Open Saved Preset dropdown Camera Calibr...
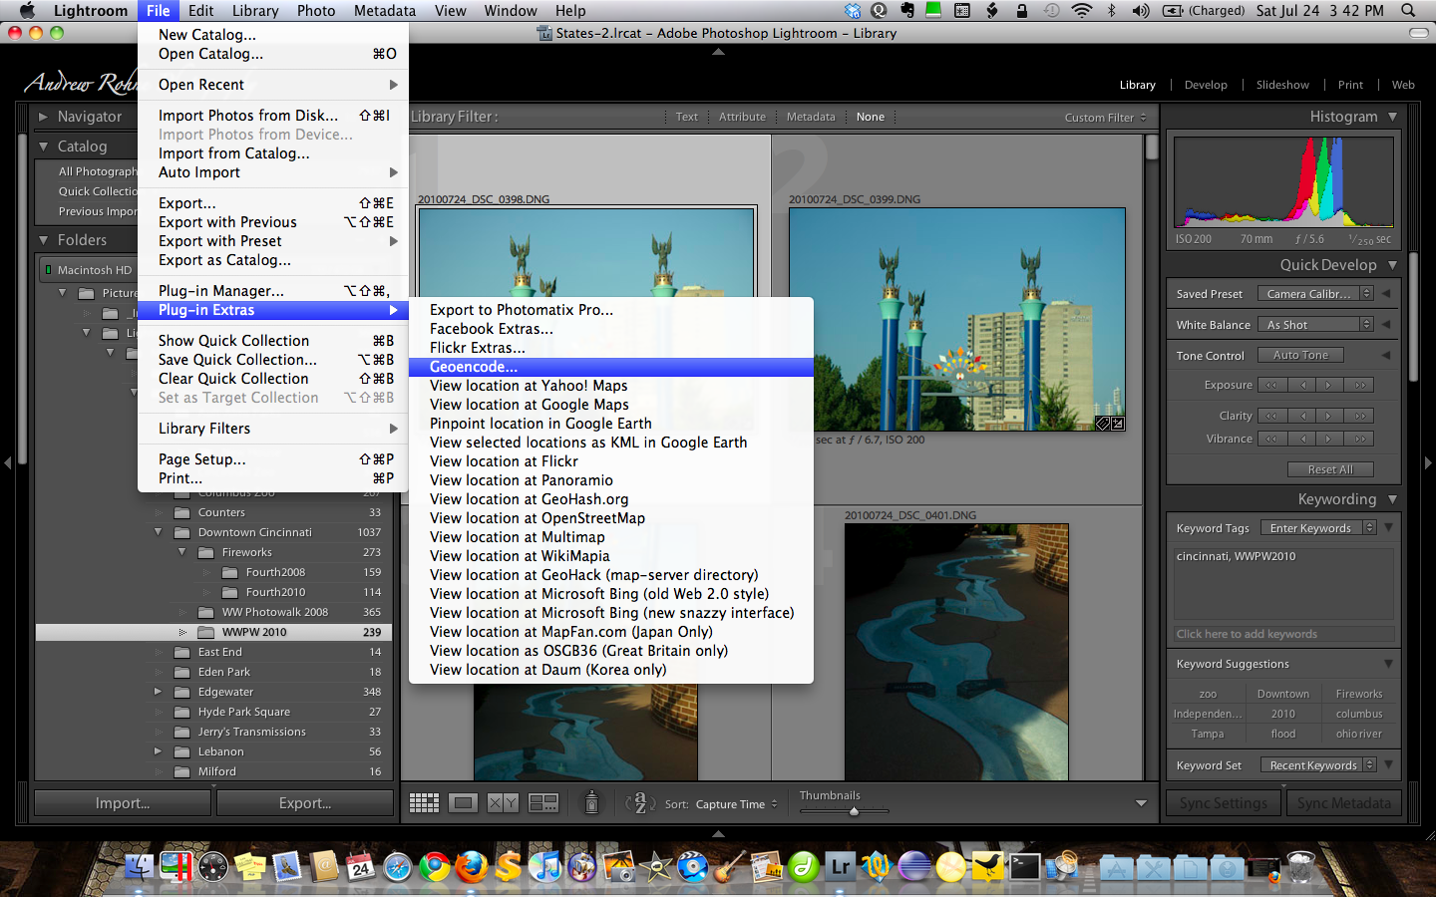Viewport: 1436px width, 897px height. [x=1315, y=294]
